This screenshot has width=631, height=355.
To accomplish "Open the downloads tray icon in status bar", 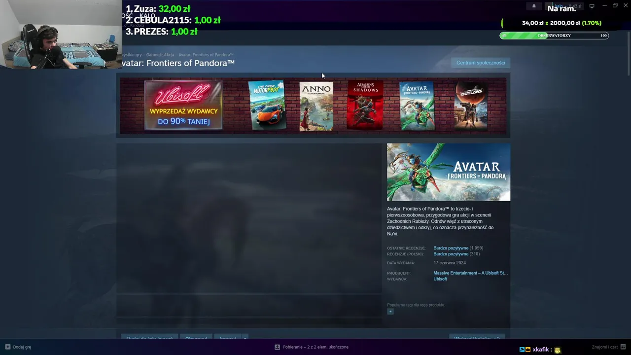I will pos(278,347).
